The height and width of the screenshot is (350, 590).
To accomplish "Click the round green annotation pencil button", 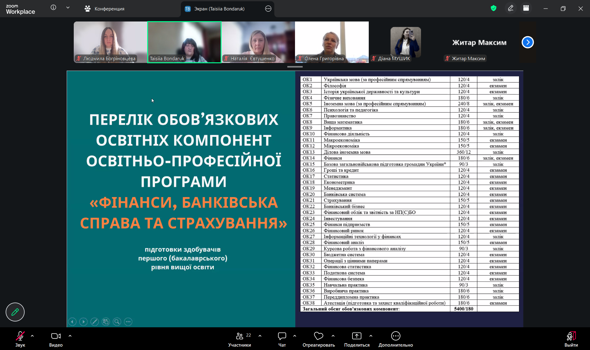I will click(15, 312).
